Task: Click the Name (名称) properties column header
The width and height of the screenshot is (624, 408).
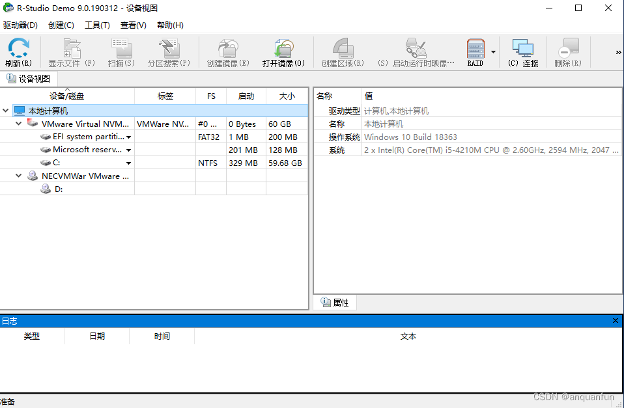Action: pos(337,96)
